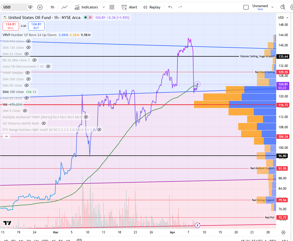Open the Unnamed layout dropdown chevron
293x241 pixels.
pyautogui.click(x=272, y=7)
